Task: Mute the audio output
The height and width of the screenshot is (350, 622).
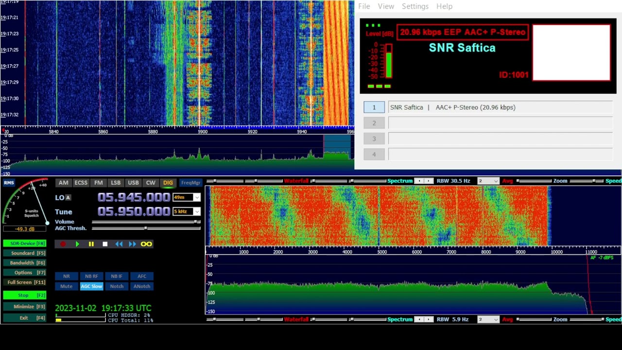Action: (66, 286)
